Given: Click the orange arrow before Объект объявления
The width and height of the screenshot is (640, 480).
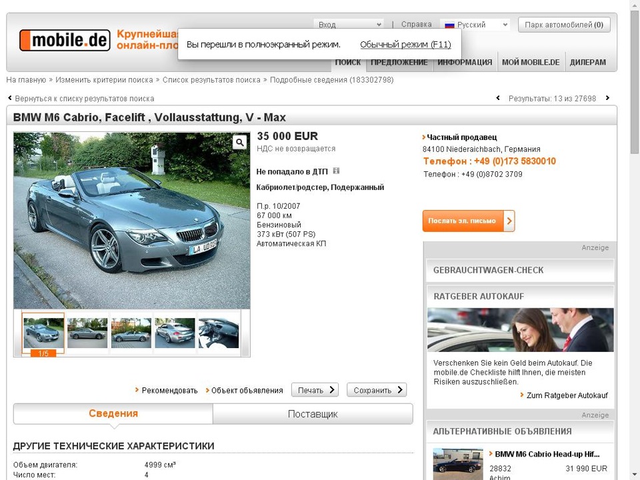Looking at the screenshot, I should click(207, 390).
